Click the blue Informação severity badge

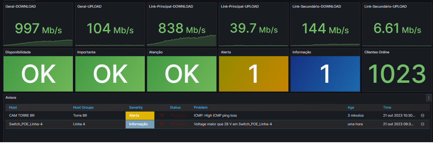tap(140, 124)
